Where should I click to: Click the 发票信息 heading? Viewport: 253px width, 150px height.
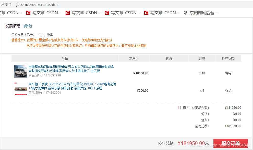click(13, 26)
